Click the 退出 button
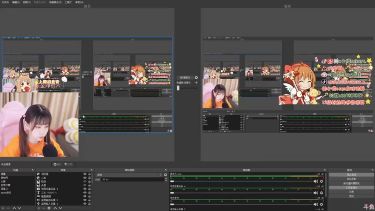The width and height of the screenshot is (375, 211). pyautogui.click(x=351, y=196)
